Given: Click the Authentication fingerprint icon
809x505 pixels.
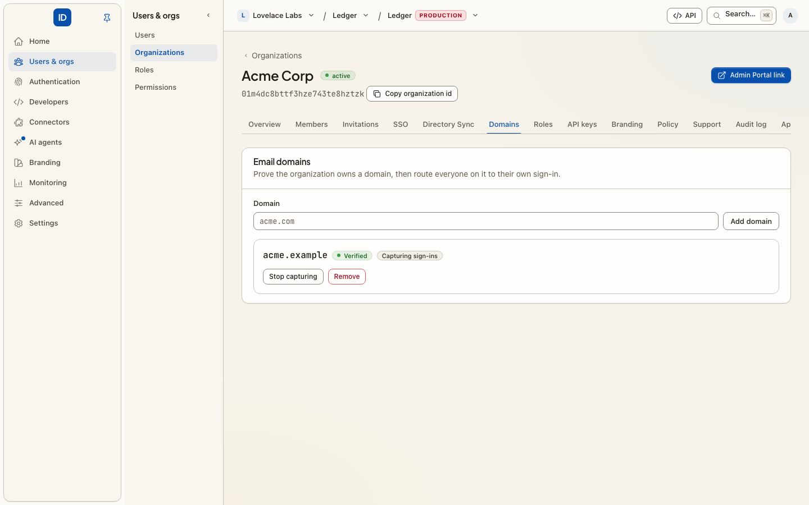Looking at the screenshot, I should pos(19,82).
